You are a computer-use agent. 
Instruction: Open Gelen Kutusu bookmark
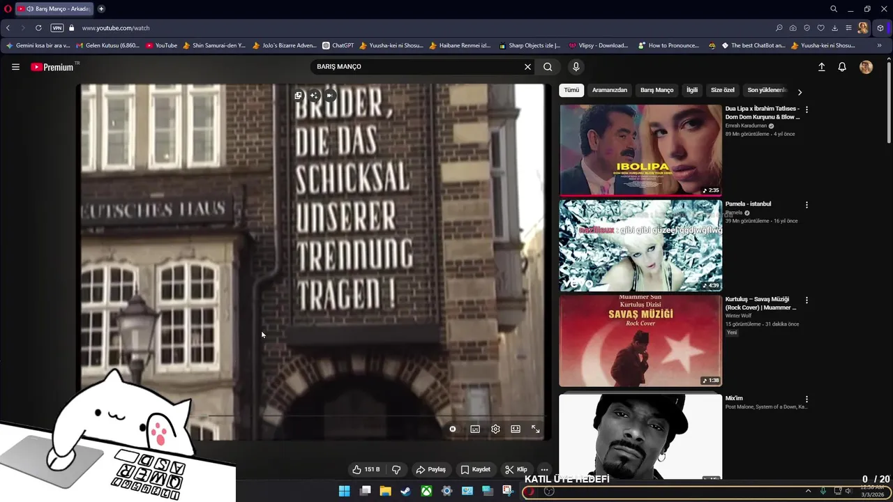point(107,45)
